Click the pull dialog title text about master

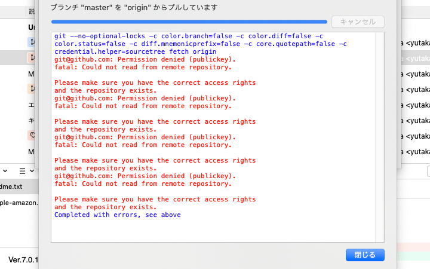coord(134,8)
